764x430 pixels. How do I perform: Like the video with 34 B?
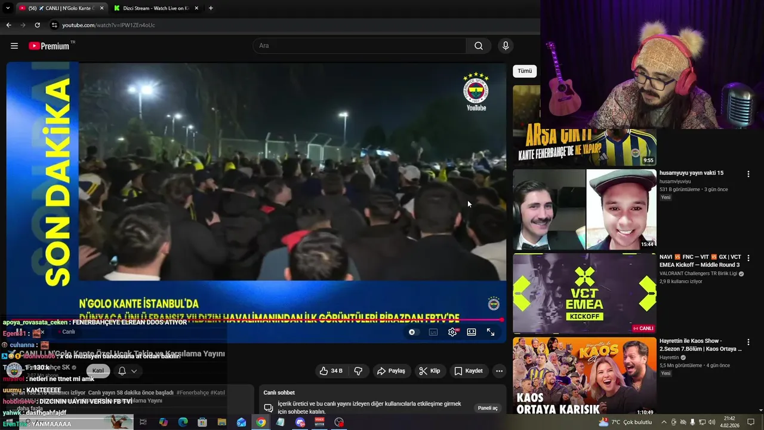coord(331,371)
